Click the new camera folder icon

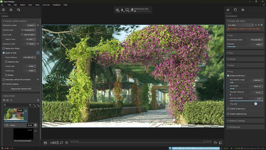coord(38,100)
